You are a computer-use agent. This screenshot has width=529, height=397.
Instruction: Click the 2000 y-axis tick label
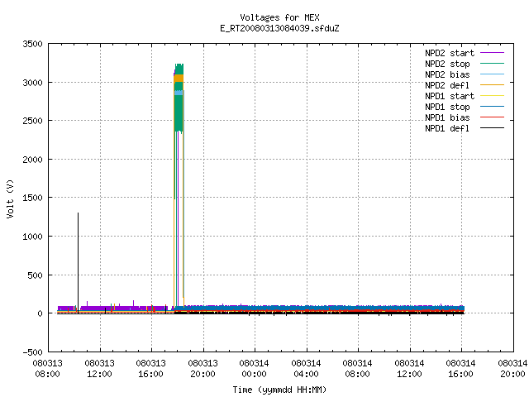coord(33,160)
